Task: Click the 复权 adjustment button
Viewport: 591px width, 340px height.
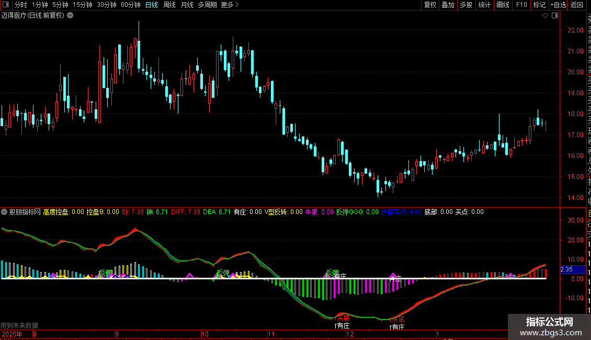Action: pos(430,5)
